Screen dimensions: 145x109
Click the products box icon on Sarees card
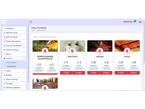120,62
